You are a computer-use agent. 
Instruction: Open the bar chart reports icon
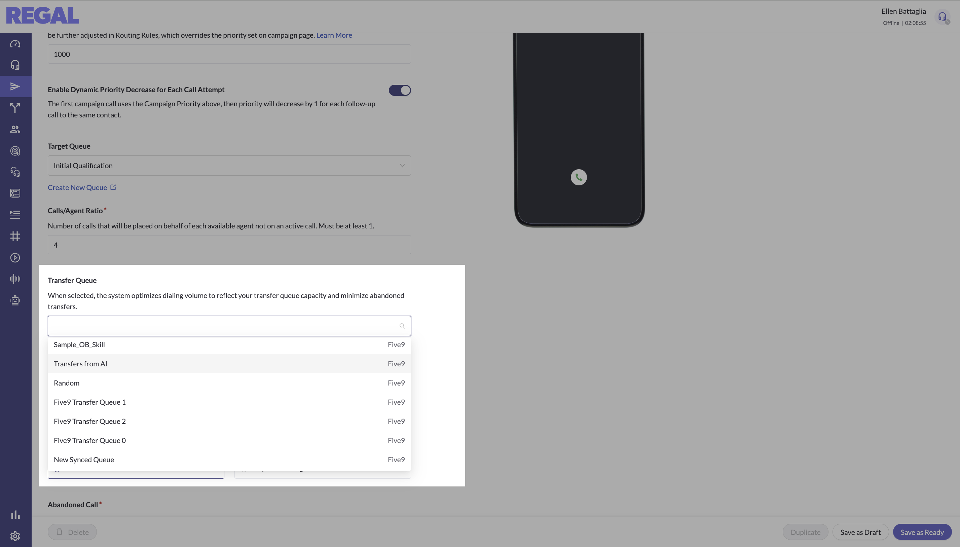coord(15,515)
